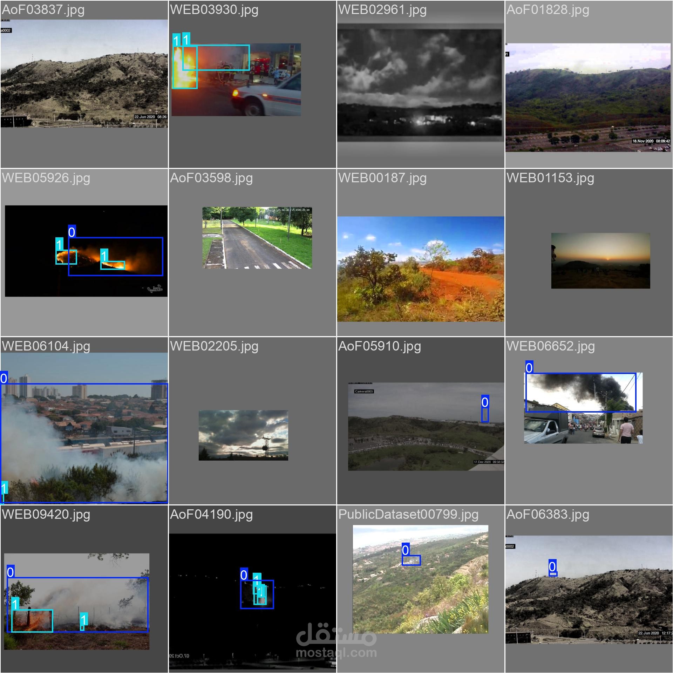673x673 pixels.
Task: Open the WEB00187.jpg red dirt landscape
Action: 421,269
